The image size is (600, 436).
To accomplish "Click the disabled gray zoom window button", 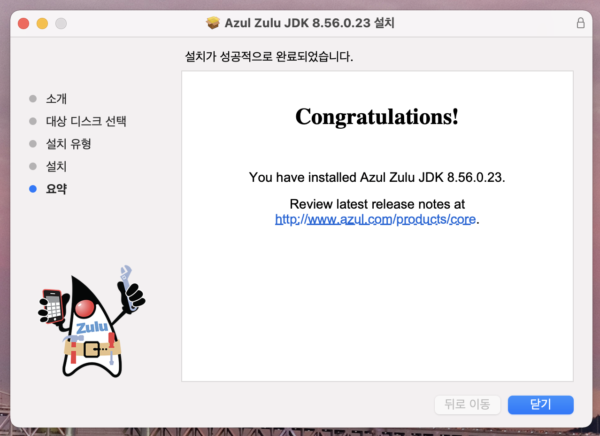I will coord(61,23).
